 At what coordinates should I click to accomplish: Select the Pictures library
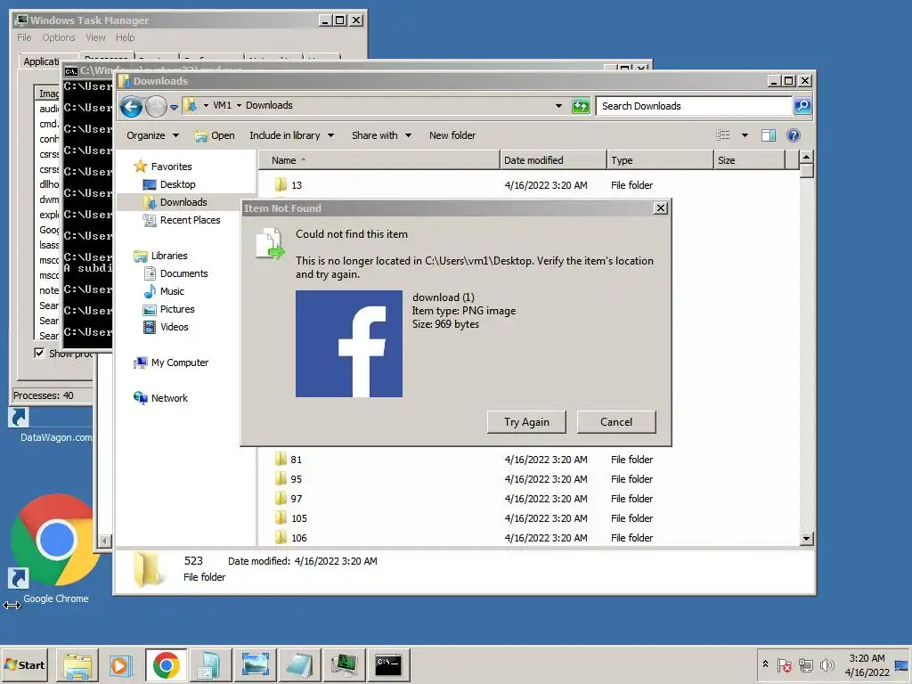click(177, 309)
